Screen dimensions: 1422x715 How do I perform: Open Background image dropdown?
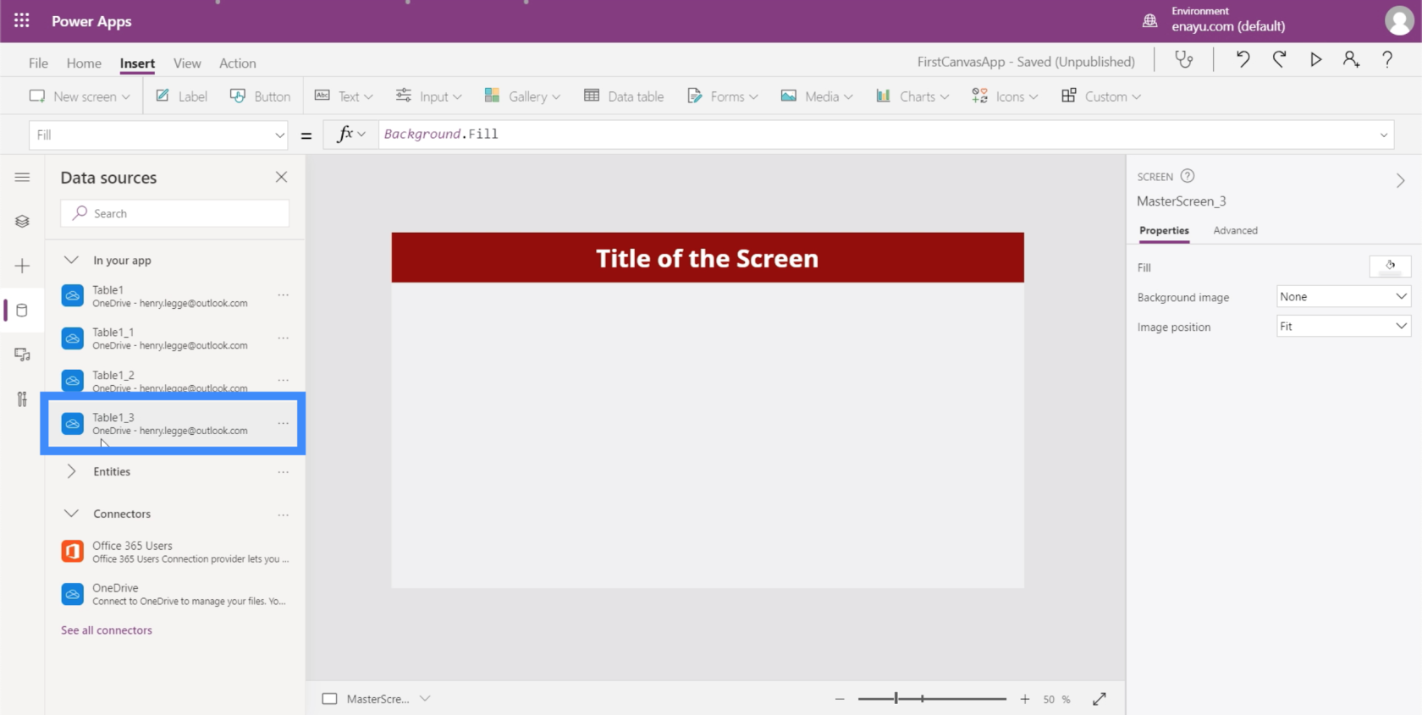tap(1342, 296)
